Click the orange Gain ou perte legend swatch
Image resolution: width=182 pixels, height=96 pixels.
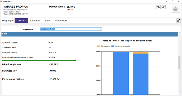point(99,46)
